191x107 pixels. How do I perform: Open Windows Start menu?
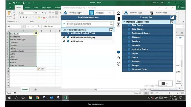(9, 97)
